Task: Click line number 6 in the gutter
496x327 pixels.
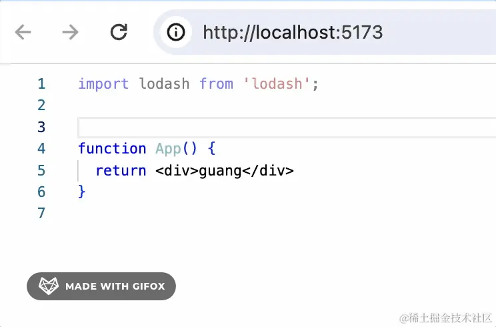Action: [41, 192]
